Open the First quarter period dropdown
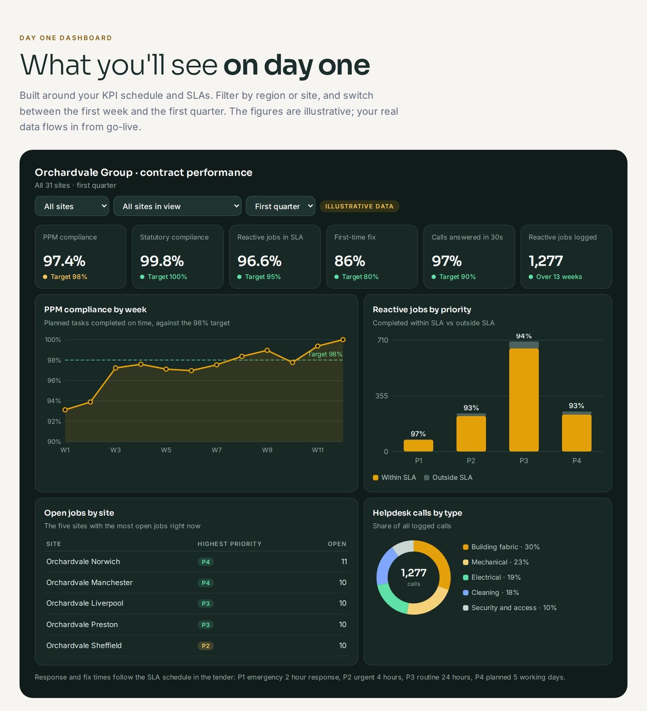Image resolution: width=647 pixels, height=711 pixels. (x=280, y=206)
